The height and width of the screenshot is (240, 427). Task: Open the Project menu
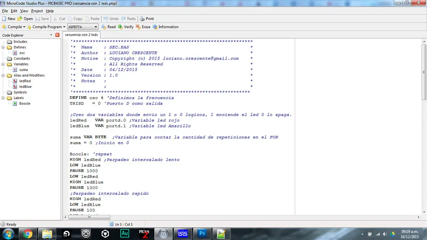pyautogui.click(x=37, y=11)
